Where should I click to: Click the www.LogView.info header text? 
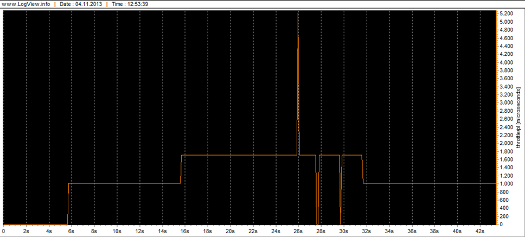(26, 5)
